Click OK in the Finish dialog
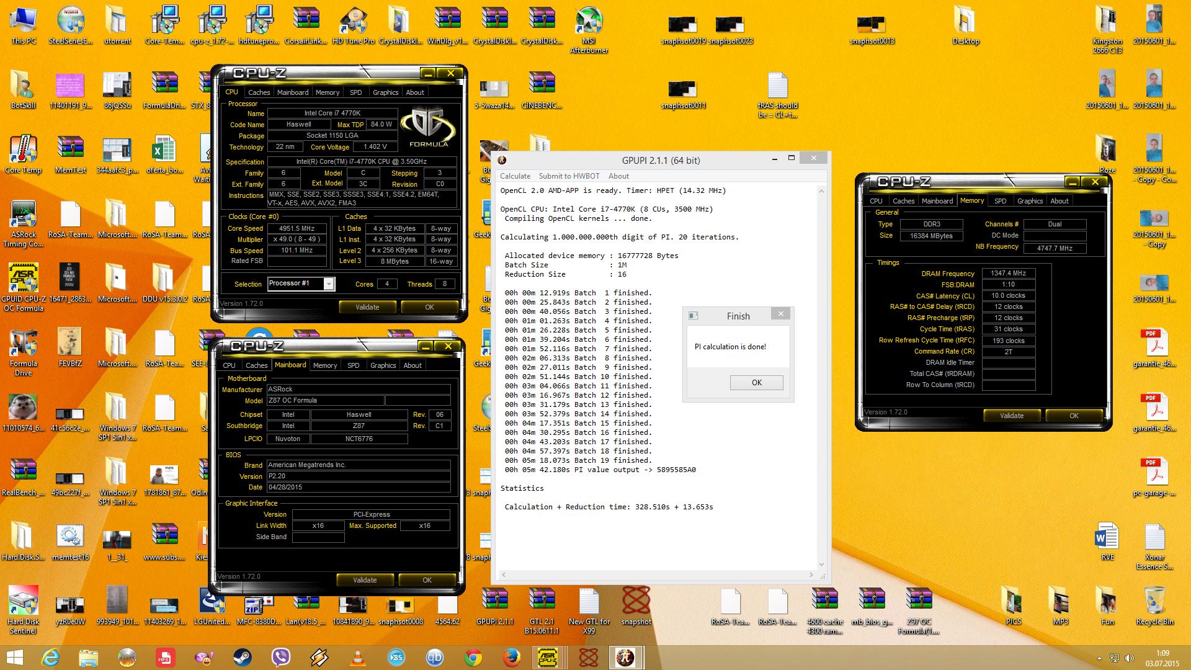This screenshot has width=1191, height=670. [x=756, y=383]
